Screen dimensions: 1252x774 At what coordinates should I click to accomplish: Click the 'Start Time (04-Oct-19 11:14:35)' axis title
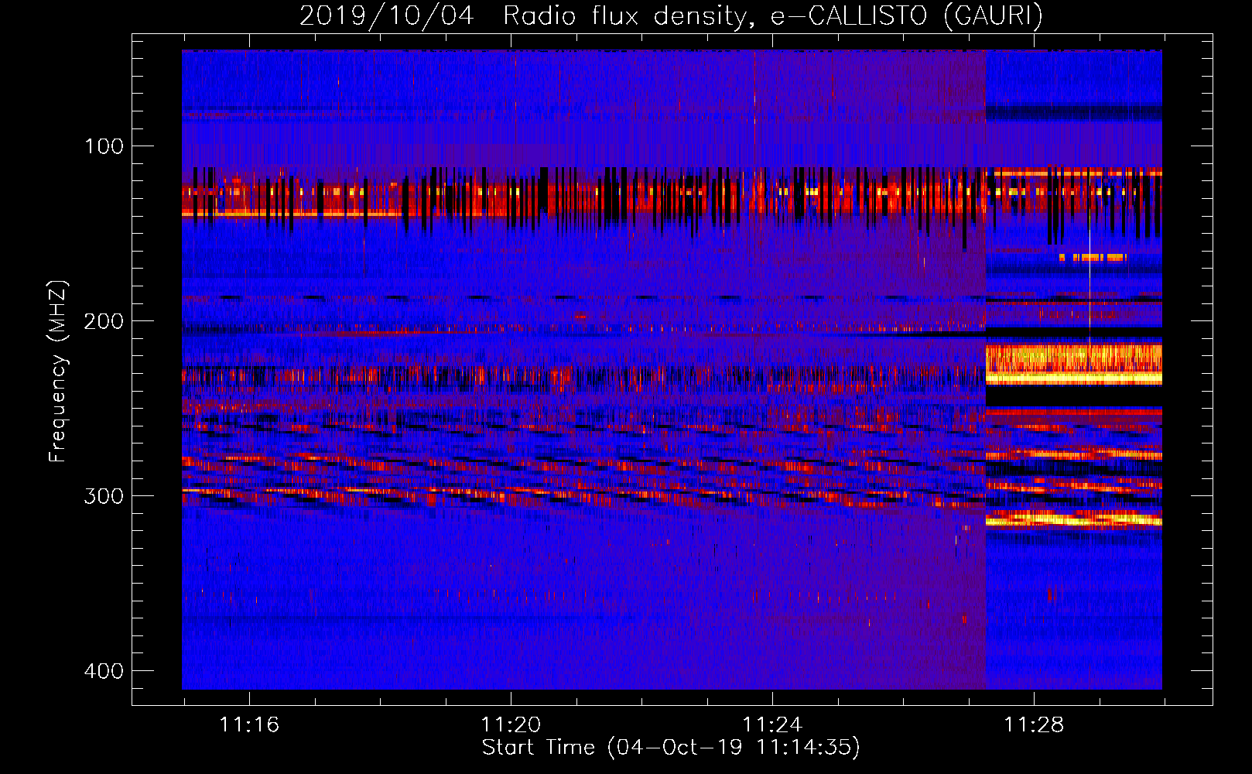[x=671, y=748]
